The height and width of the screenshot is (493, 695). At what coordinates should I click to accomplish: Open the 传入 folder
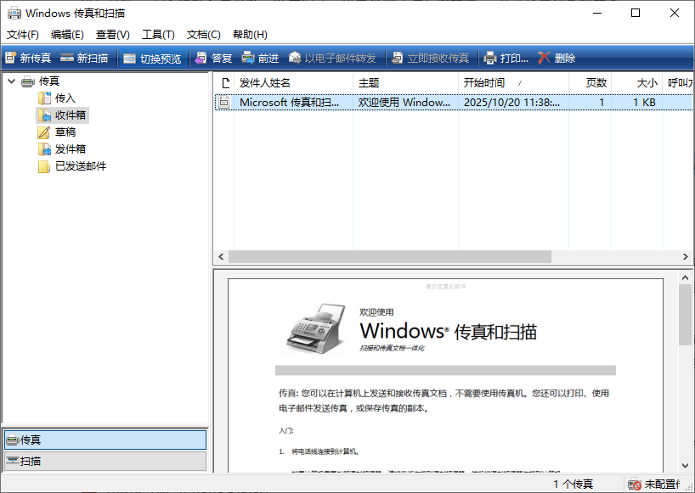coord(65,98)
